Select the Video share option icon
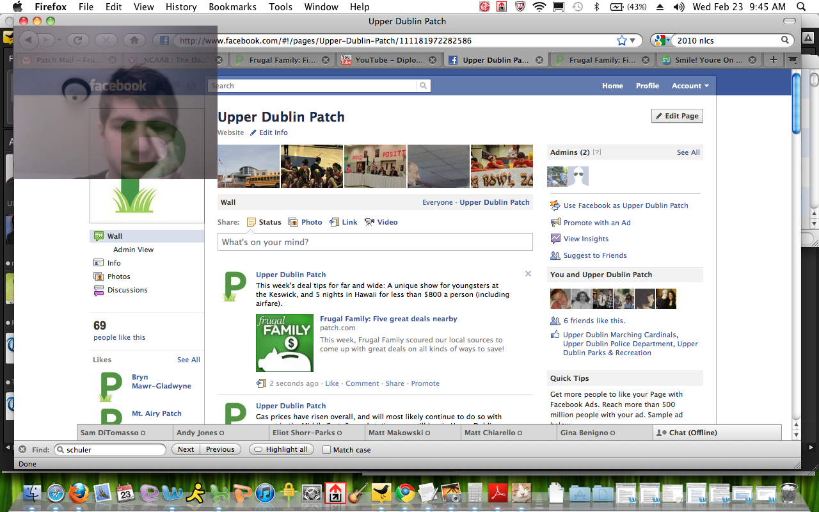Screen dimensions: 819x512 click(x=370, y=222)
